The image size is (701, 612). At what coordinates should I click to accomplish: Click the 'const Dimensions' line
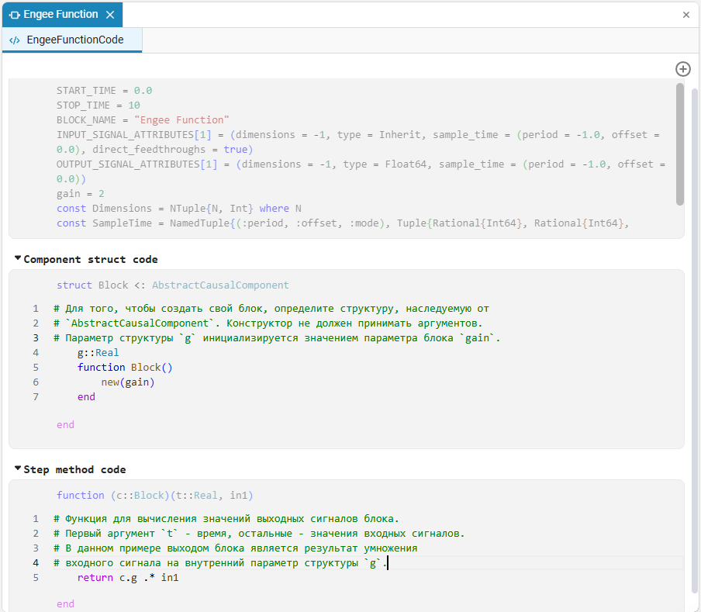179,209
